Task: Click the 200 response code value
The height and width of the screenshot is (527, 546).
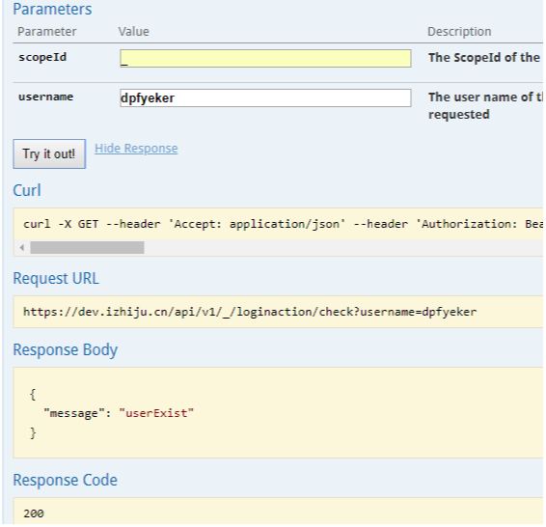Action: pyautogui.click(x=34, y=513)
